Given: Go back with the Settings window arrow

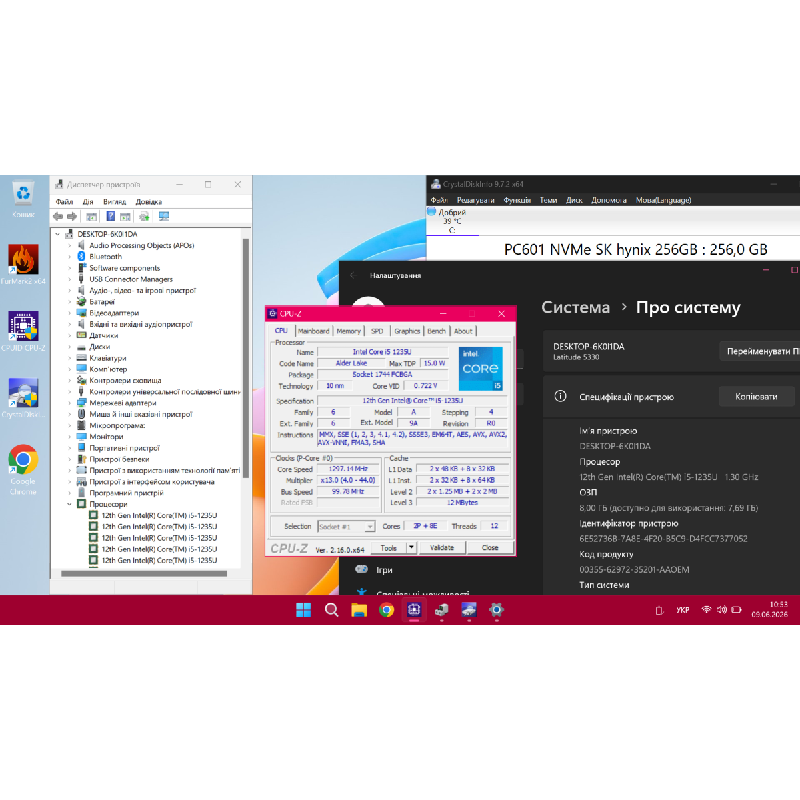Looking at the screenshot, I should pos(354,275).
